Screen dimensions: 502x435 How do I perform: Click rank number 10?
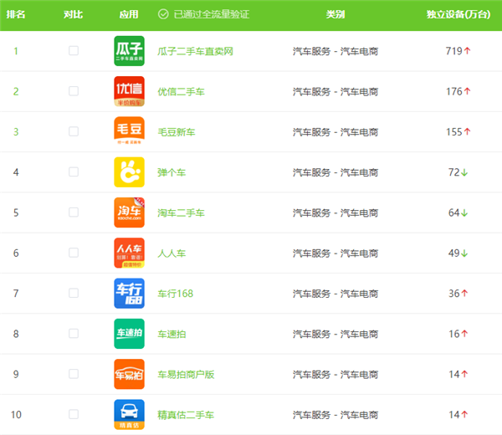click(x=16, y=415)
